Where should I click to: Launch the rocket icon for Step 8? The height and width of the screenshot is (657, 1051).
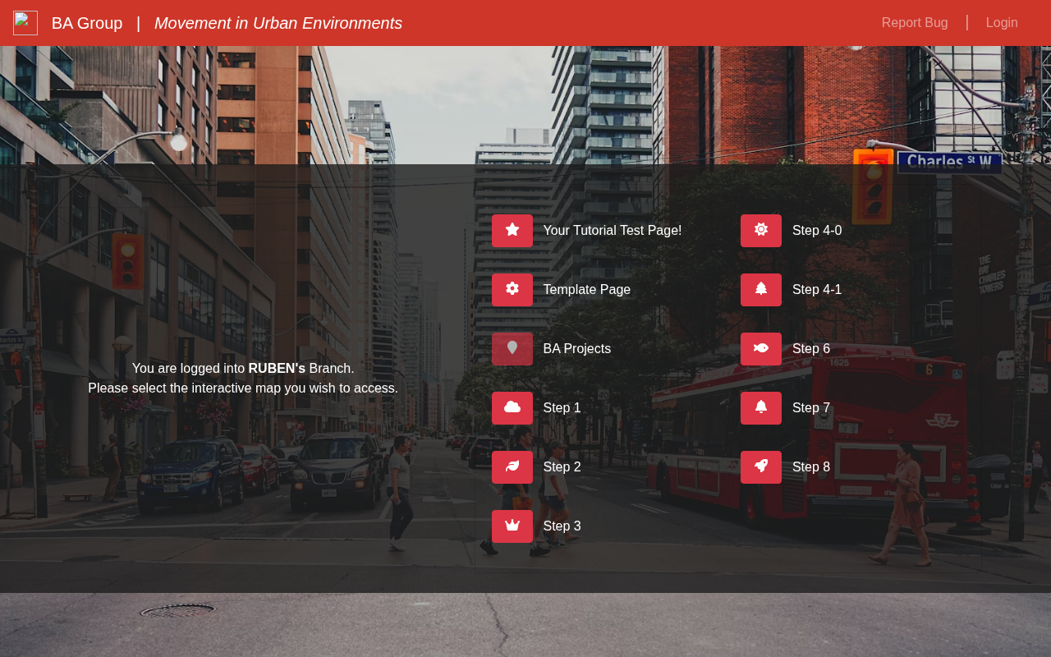[761, 467]
